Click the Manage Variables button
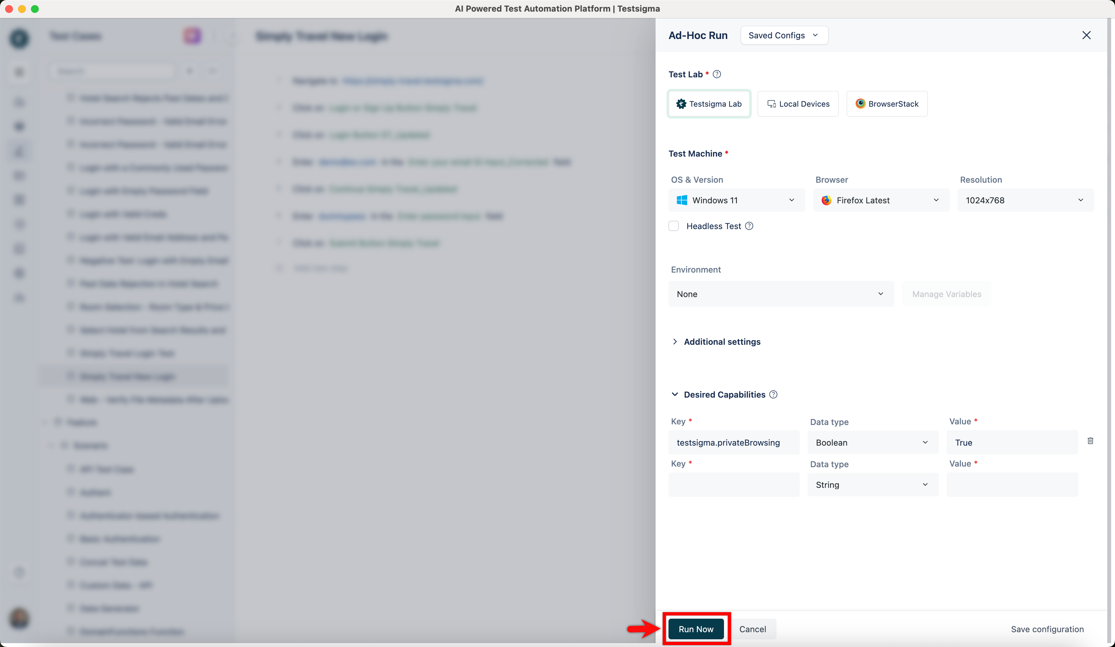 946,294
